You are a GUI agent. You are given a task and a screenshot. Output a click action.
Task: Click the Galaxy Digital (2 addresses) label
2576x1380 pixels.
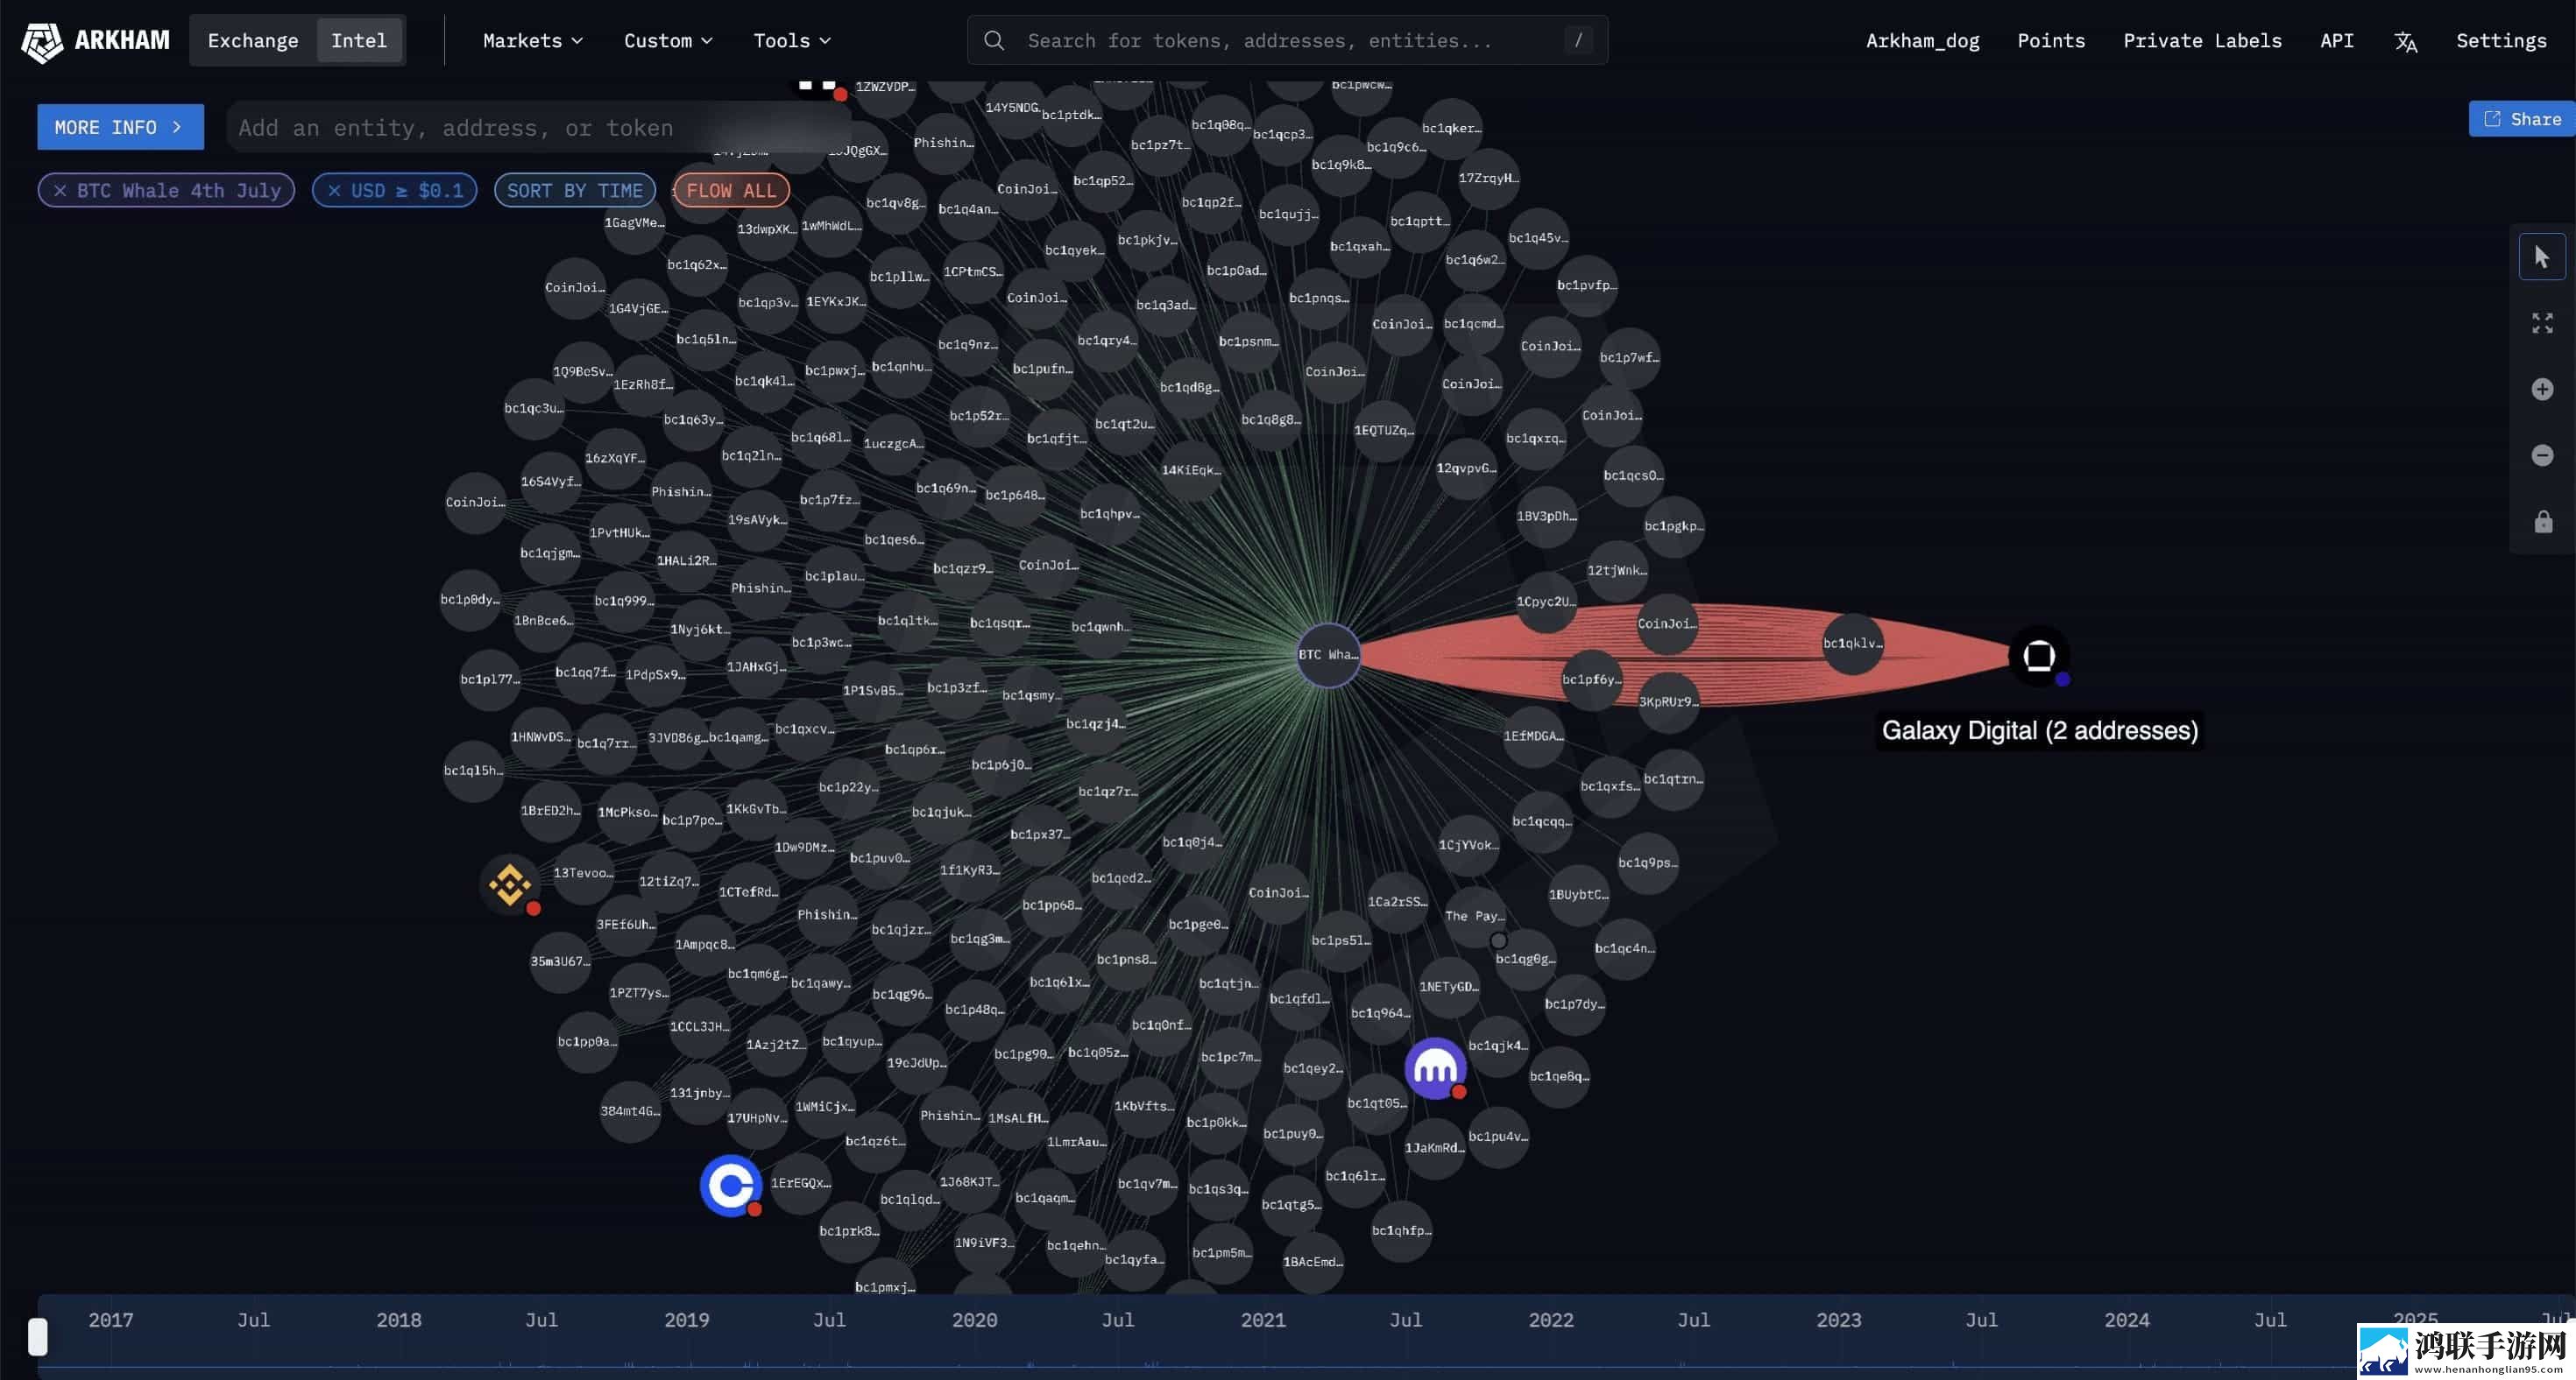pyautogui.click(x=2039, y=730)
